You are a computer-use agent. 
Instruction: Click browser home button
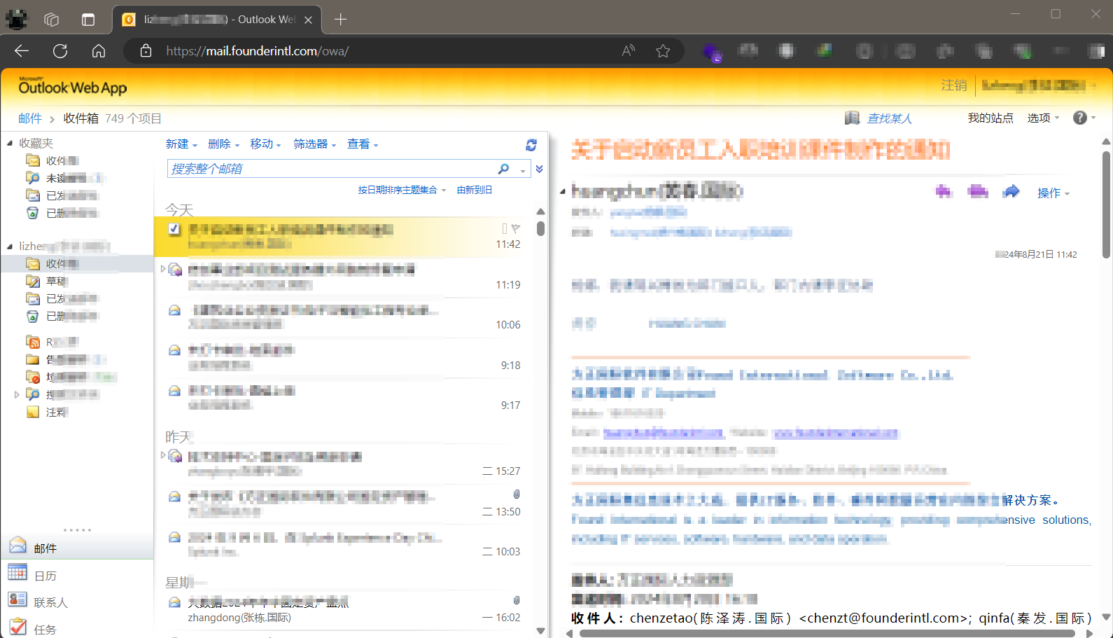[x=99, y=51]
